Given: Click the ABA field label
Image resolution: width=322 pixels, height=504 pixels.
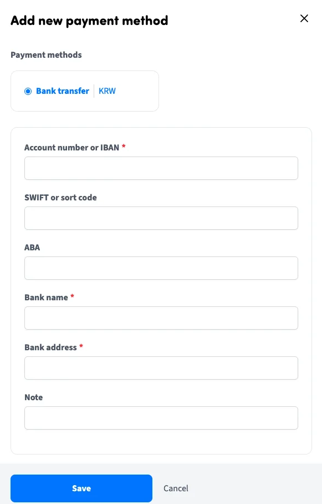Looking at the screenshot, I should point(32,248).
